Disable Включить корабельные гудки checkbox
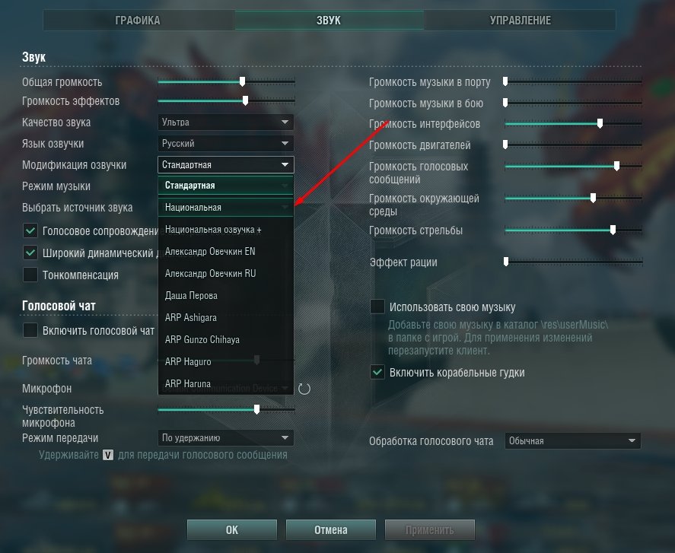The width and height of the screenshot is (675, 553). tap(377, 372)
